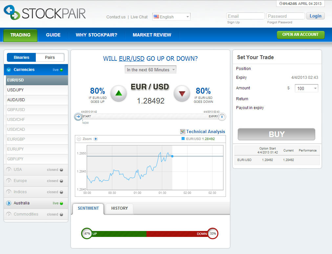Select EUR/USD in the currency list
Image resolution: width=332 pixels, height=254 pixels.
(x=37, y=80)
